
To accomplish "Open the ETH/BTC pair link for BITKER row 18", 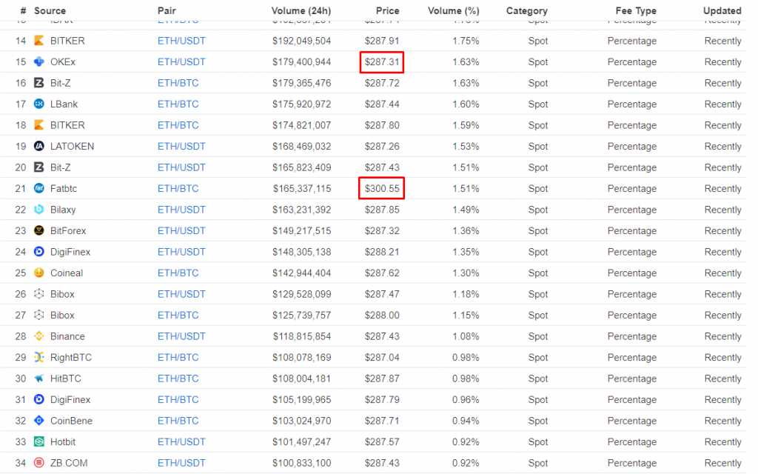I will pos(178,125).
